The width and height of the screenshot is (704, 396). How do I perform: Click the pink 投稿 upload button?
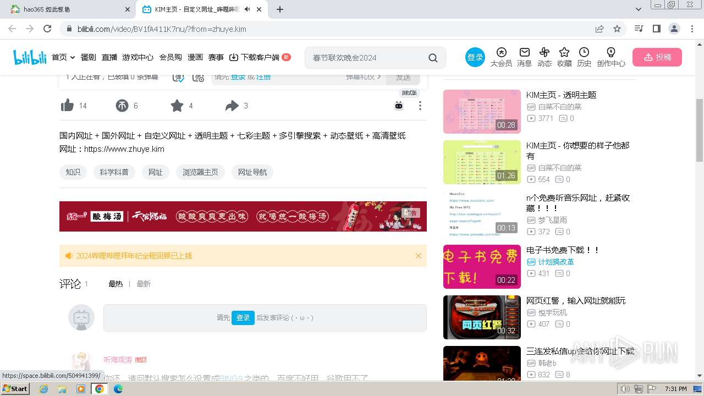(x=657, y=57)
